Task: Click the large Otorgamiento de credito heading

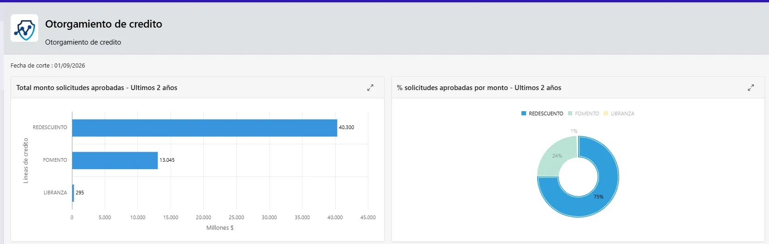Action: point(104,24)
